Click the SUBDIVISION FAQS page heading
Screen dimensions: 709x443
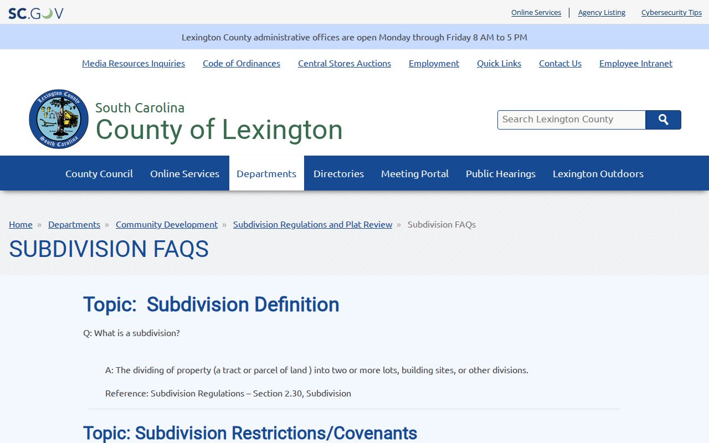pyautogui.click(x=109, y=249)
